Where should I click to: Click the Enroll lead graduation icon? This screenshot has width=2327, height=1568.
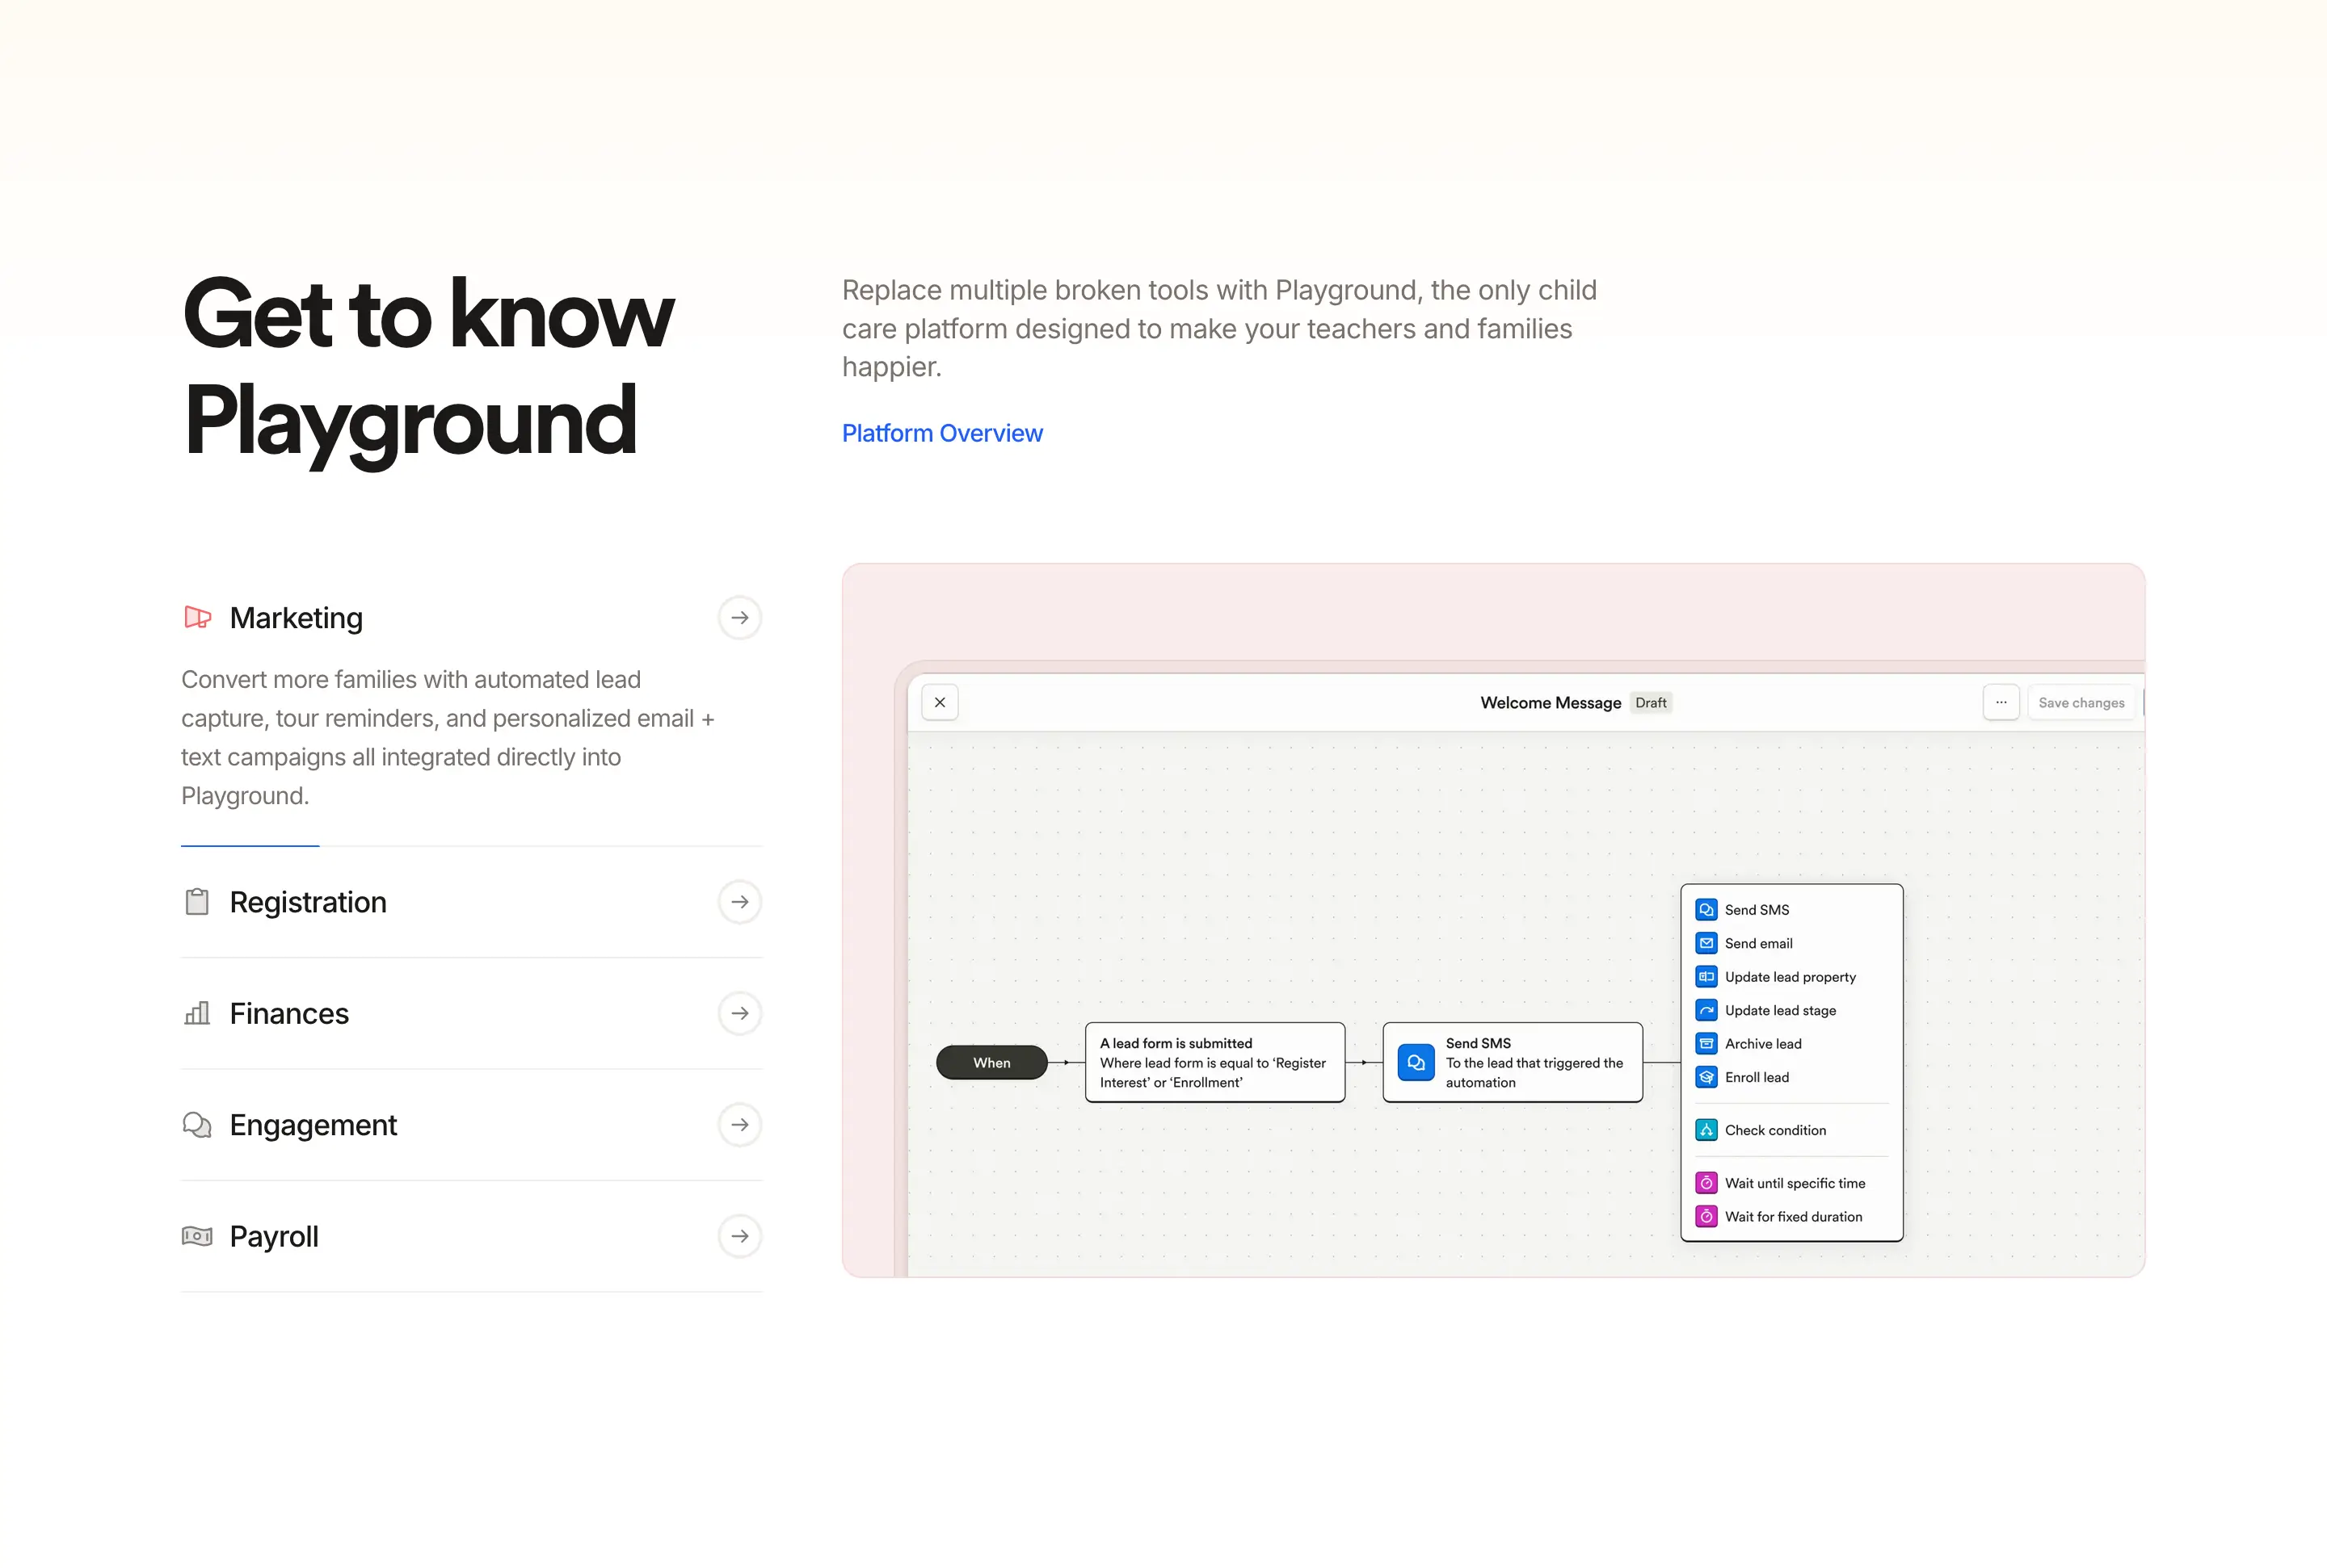pyautogui.click(x=1706, y=1077)
